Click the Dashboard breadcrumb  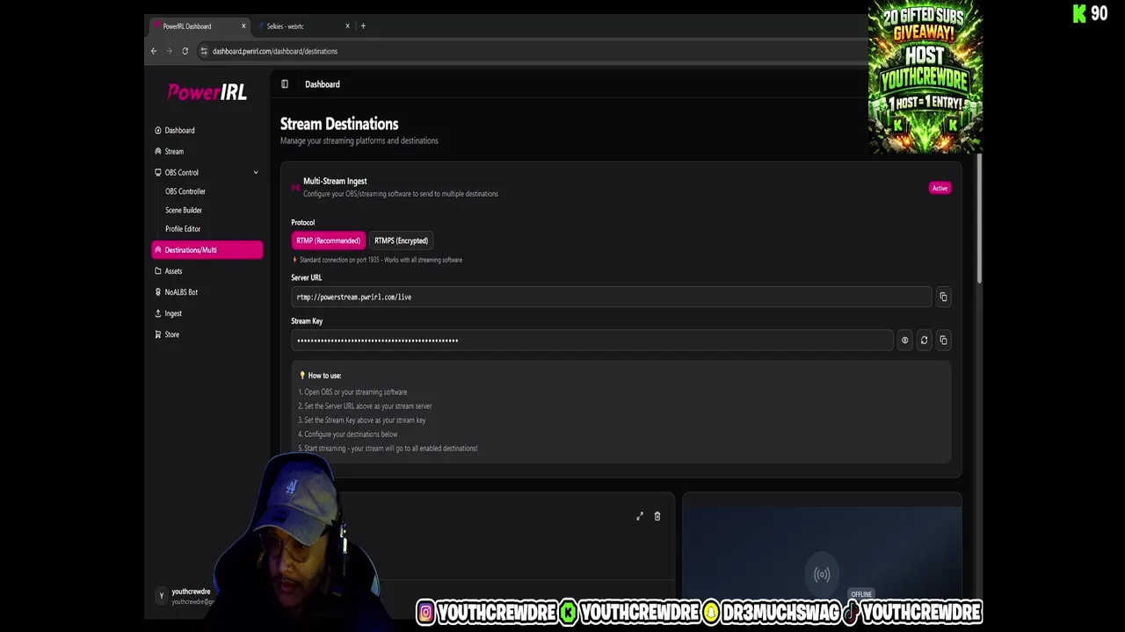(323, 84)
